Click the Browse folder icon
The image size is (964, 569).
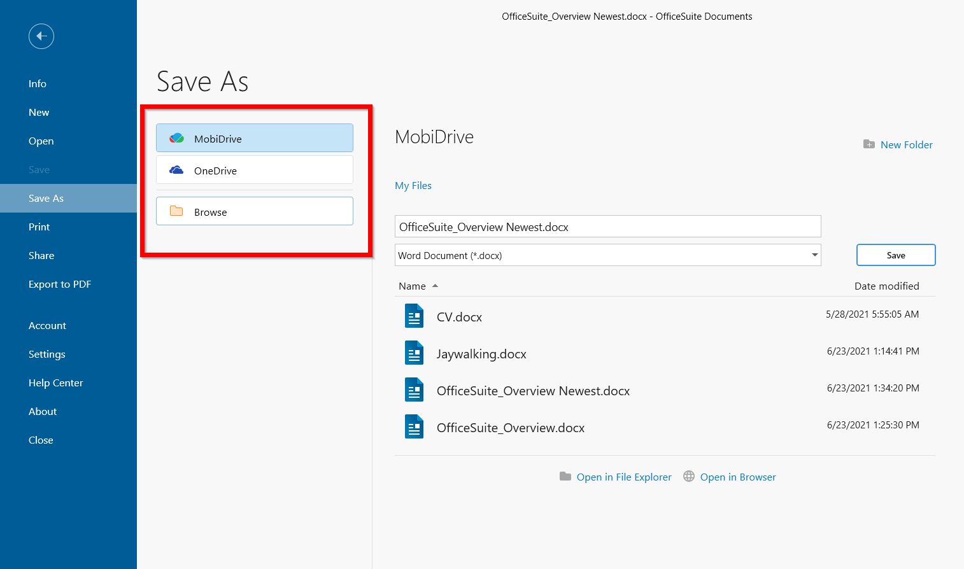[x=176, y=211]
